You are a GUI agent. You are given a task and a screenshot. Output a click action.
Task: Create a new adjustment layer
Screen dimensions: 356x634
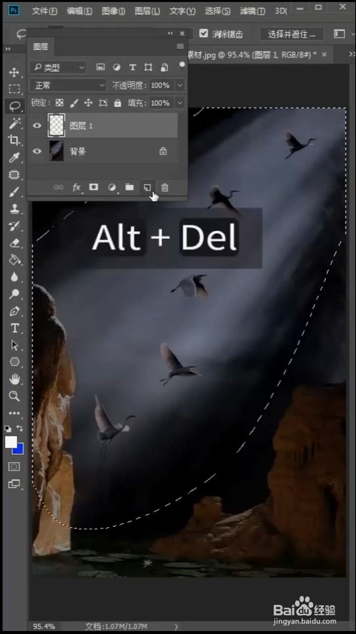(x=112, y=187)
